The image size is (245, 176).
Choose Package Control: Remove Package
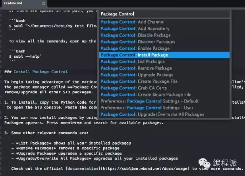click(x=164, y=68)
